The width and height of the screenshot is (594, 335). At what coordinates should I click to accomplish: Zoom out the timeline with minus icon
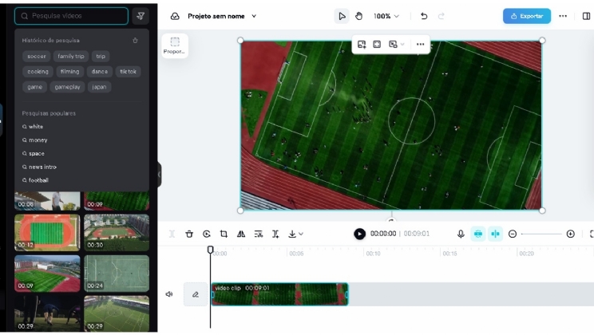513,234
